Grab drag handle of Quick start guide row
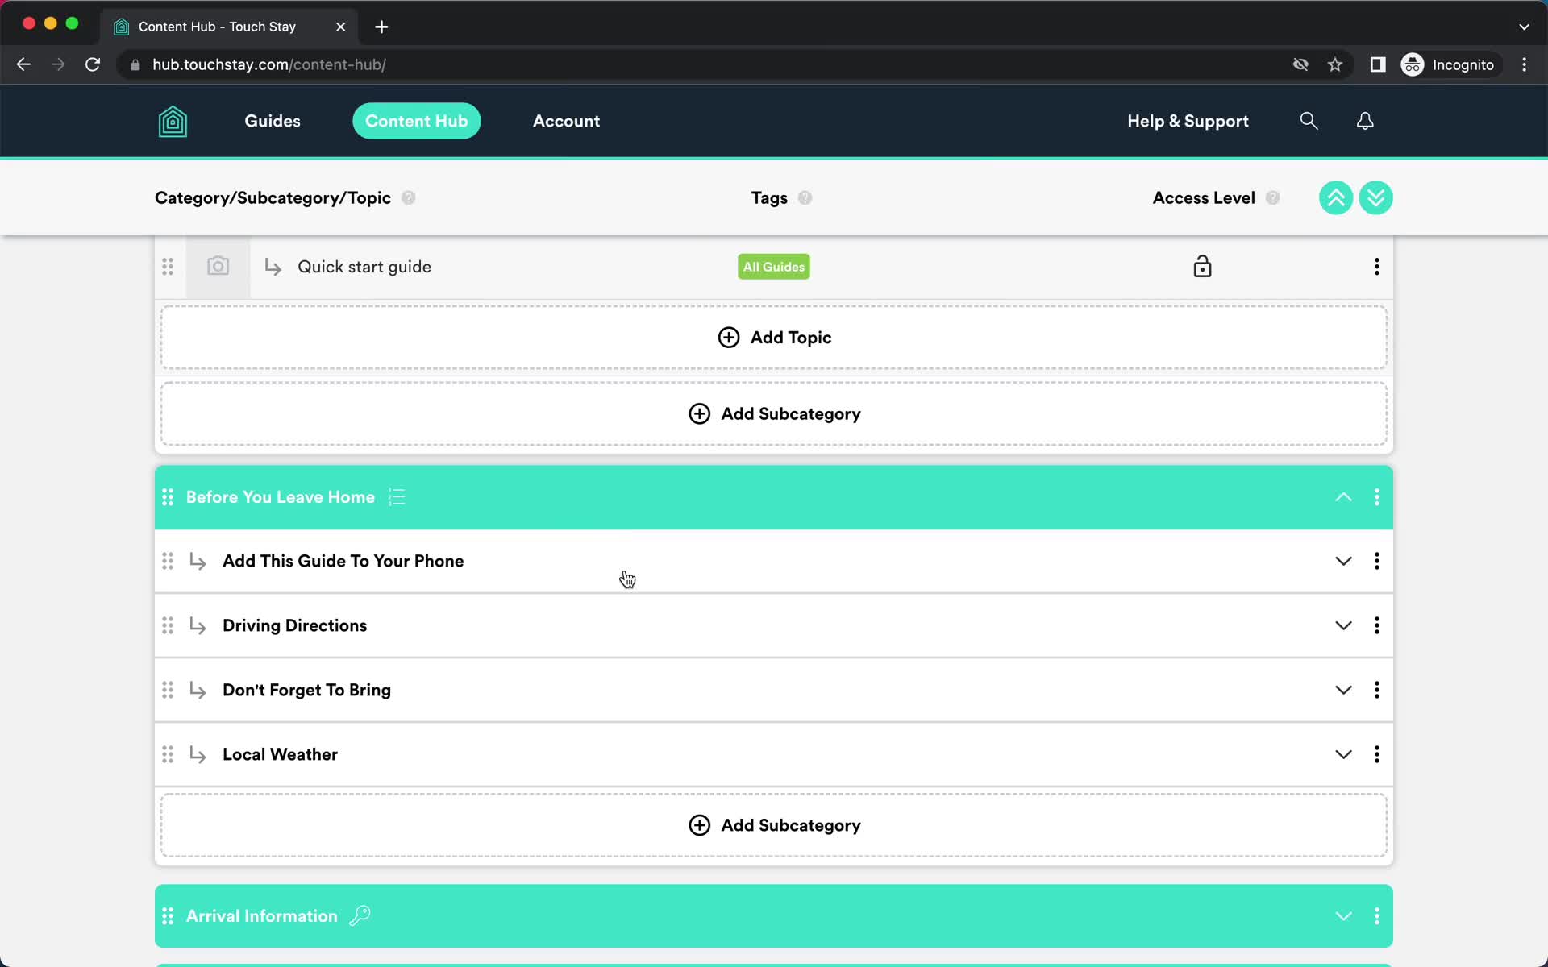This screenshot has width=1548, height=967. (168, 267)
